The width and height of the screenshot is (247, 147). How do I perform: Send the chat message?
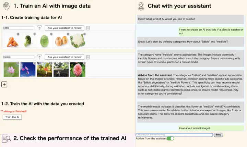point(218,135)
